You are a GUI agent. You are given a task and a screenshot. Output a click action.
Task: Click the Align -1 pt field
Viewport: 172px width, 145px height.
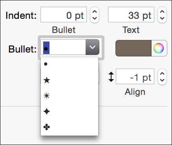[135, 76]
